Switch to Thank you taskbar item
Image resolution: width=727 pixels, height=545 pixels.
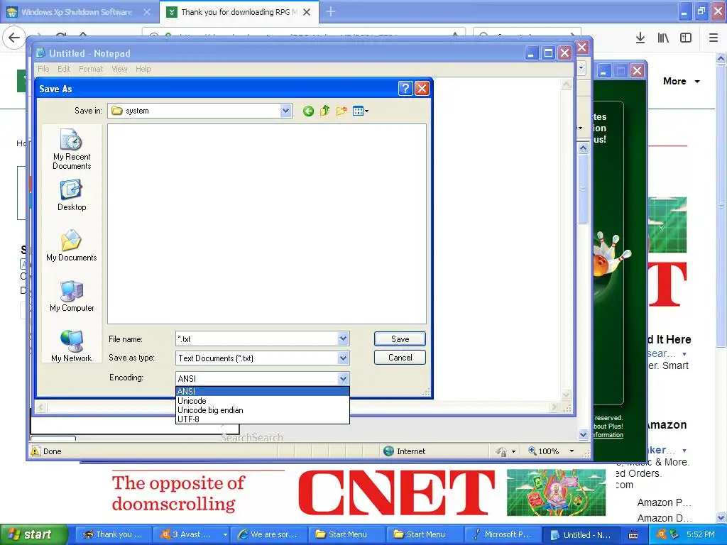click(113, 534)
